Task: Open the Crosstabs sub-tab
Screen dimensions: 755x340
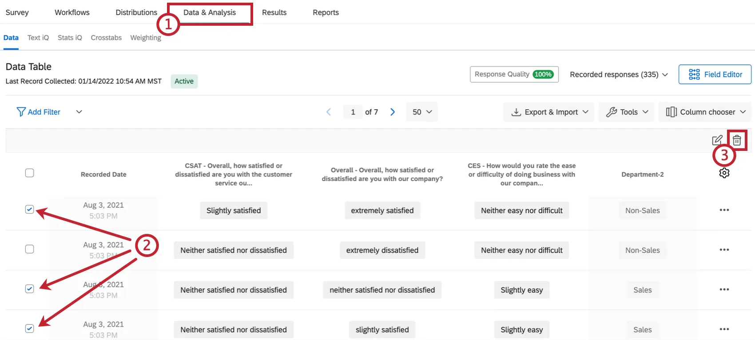Action: click(106, 38)
